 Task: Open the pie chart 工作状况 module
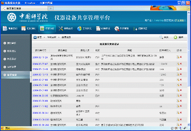point(79,29)
